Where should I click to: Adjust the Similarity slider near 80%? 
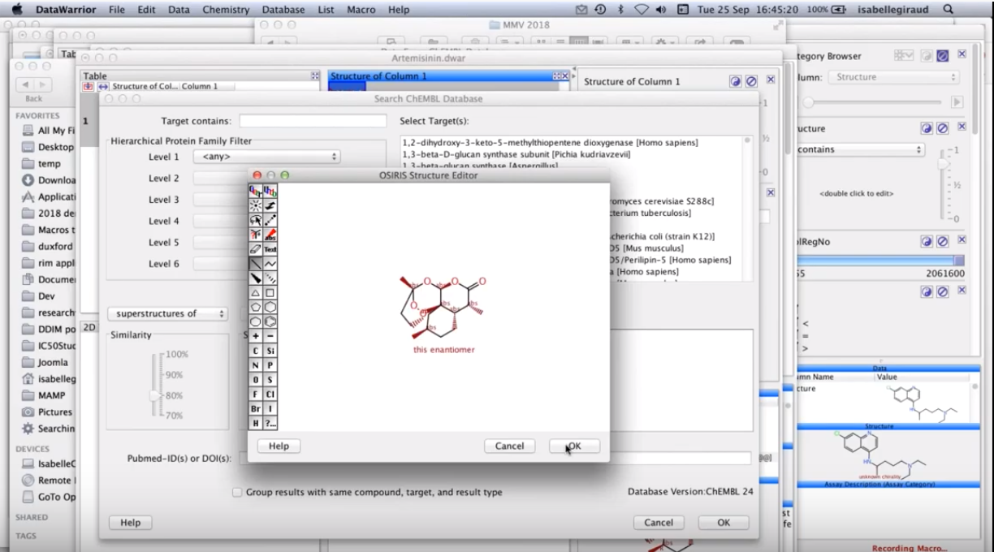click(x=155, y=395)
